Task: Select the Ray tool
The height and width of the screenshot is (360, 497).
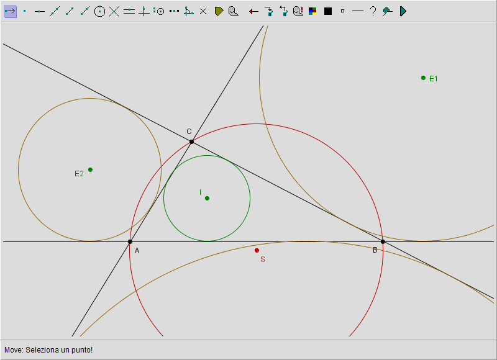Action: [84, 11]
